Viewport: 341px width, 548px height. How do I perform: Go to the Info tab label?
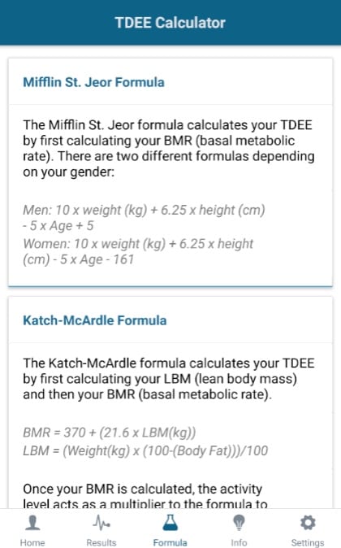pos(239,542)
